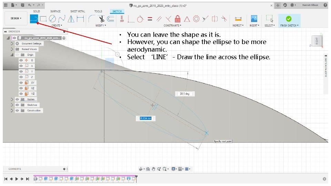Open the Finish Sketch dropdown
Viewport: 331px width, 186px height.
point(289,25)
